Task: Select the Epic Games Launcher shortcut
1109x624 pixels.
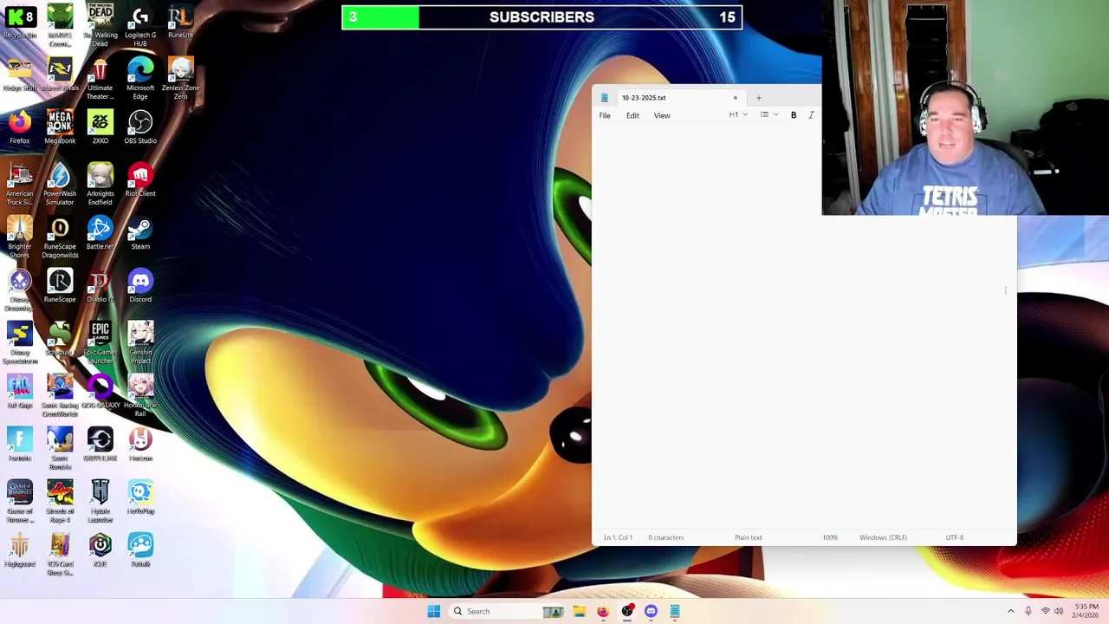Action: 100,343
